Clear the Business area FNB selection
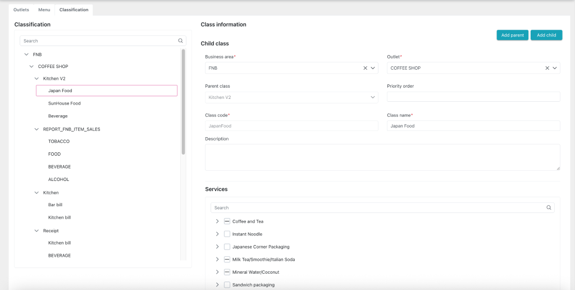The width and height of the screenshot is (575, 290). click(x=365, y=68)
